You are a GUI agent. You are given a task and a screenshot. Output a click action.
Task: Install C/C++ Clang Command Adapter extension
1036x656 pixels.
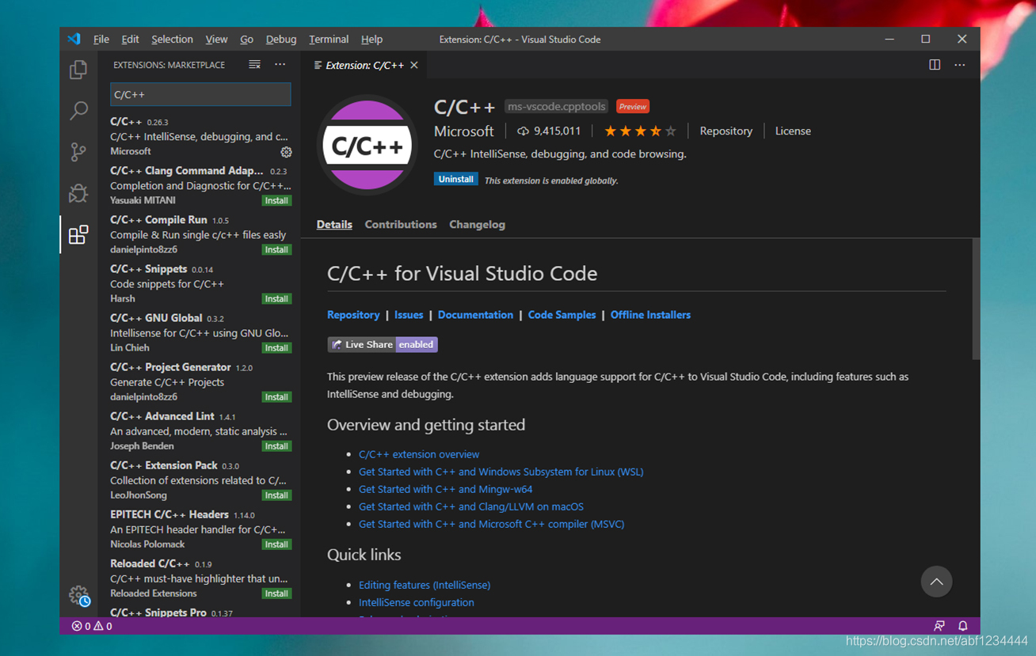[276, 201]
